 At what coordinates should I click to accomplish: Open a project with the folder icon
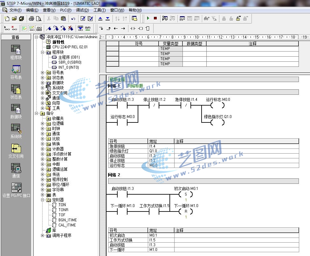14,18
